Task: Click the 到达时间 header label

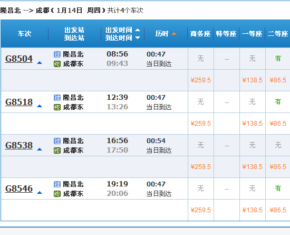Action: (119, 38)
